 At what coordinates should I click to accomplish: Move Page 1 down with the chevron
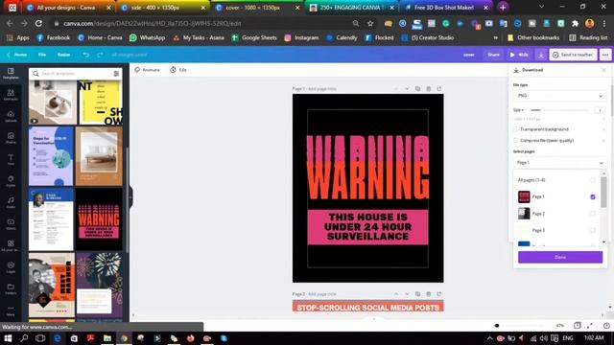tap(407, 89)
